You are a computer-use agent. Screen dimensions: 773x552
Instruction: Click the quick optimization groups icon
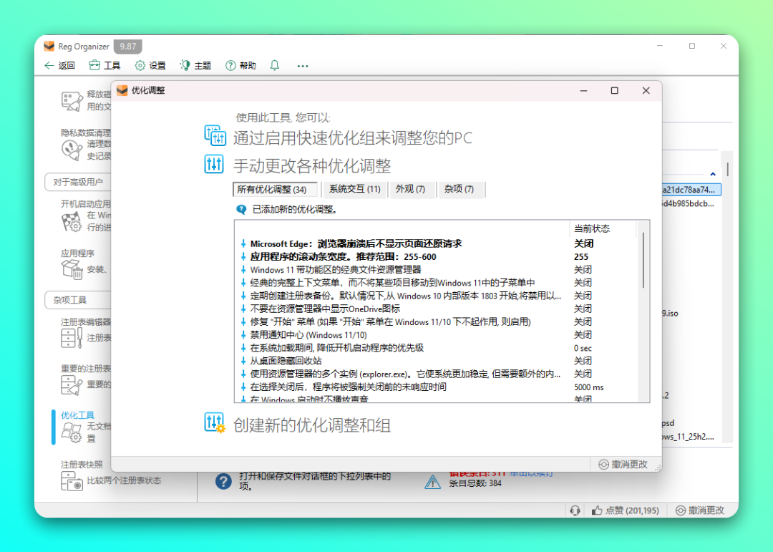pos(215,135)
